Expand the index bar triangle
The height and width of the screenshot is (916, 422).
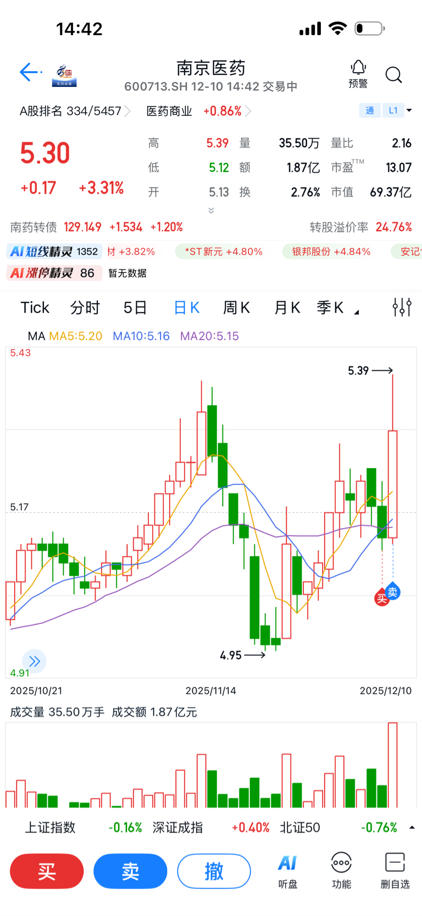tap(412, 827)
